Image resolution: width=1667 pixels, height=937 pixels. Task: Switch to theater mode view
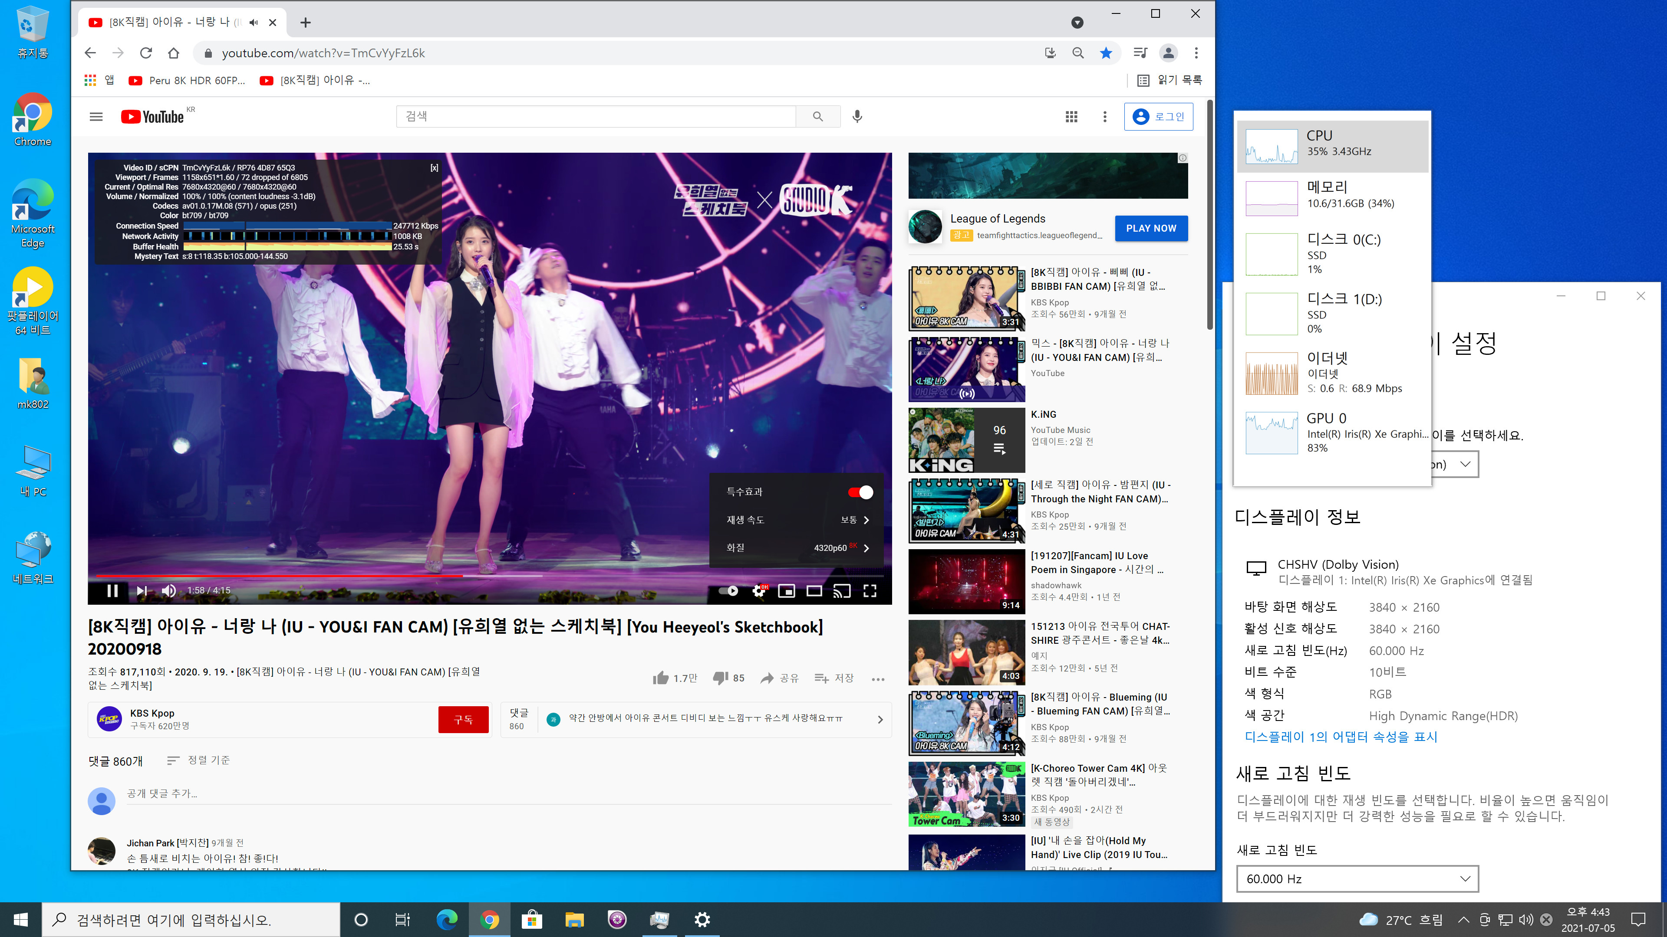814,590
